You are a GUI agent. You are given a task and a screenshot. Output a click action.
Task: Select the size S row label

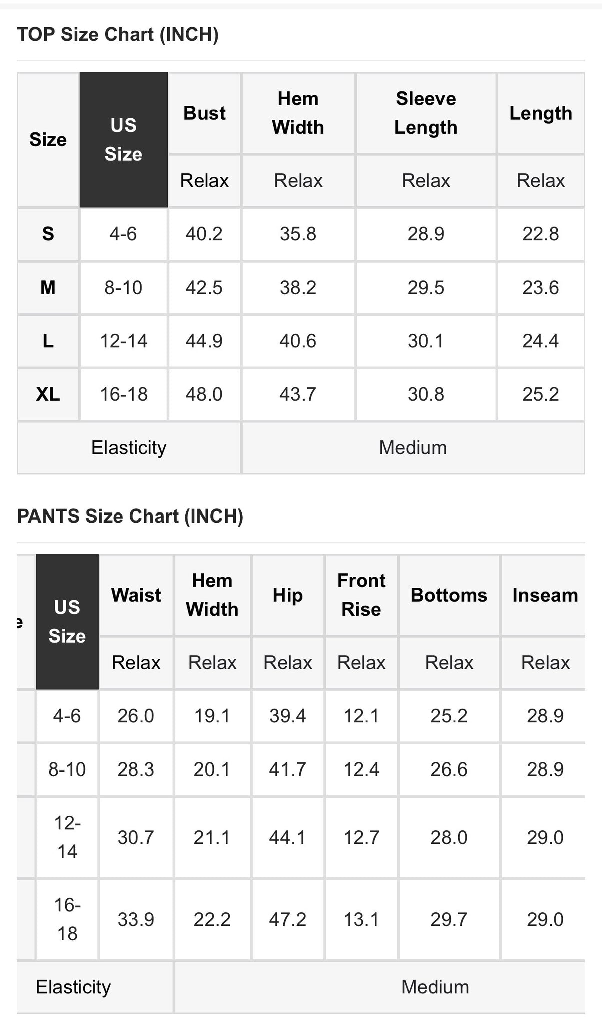[x=48, y=234]
